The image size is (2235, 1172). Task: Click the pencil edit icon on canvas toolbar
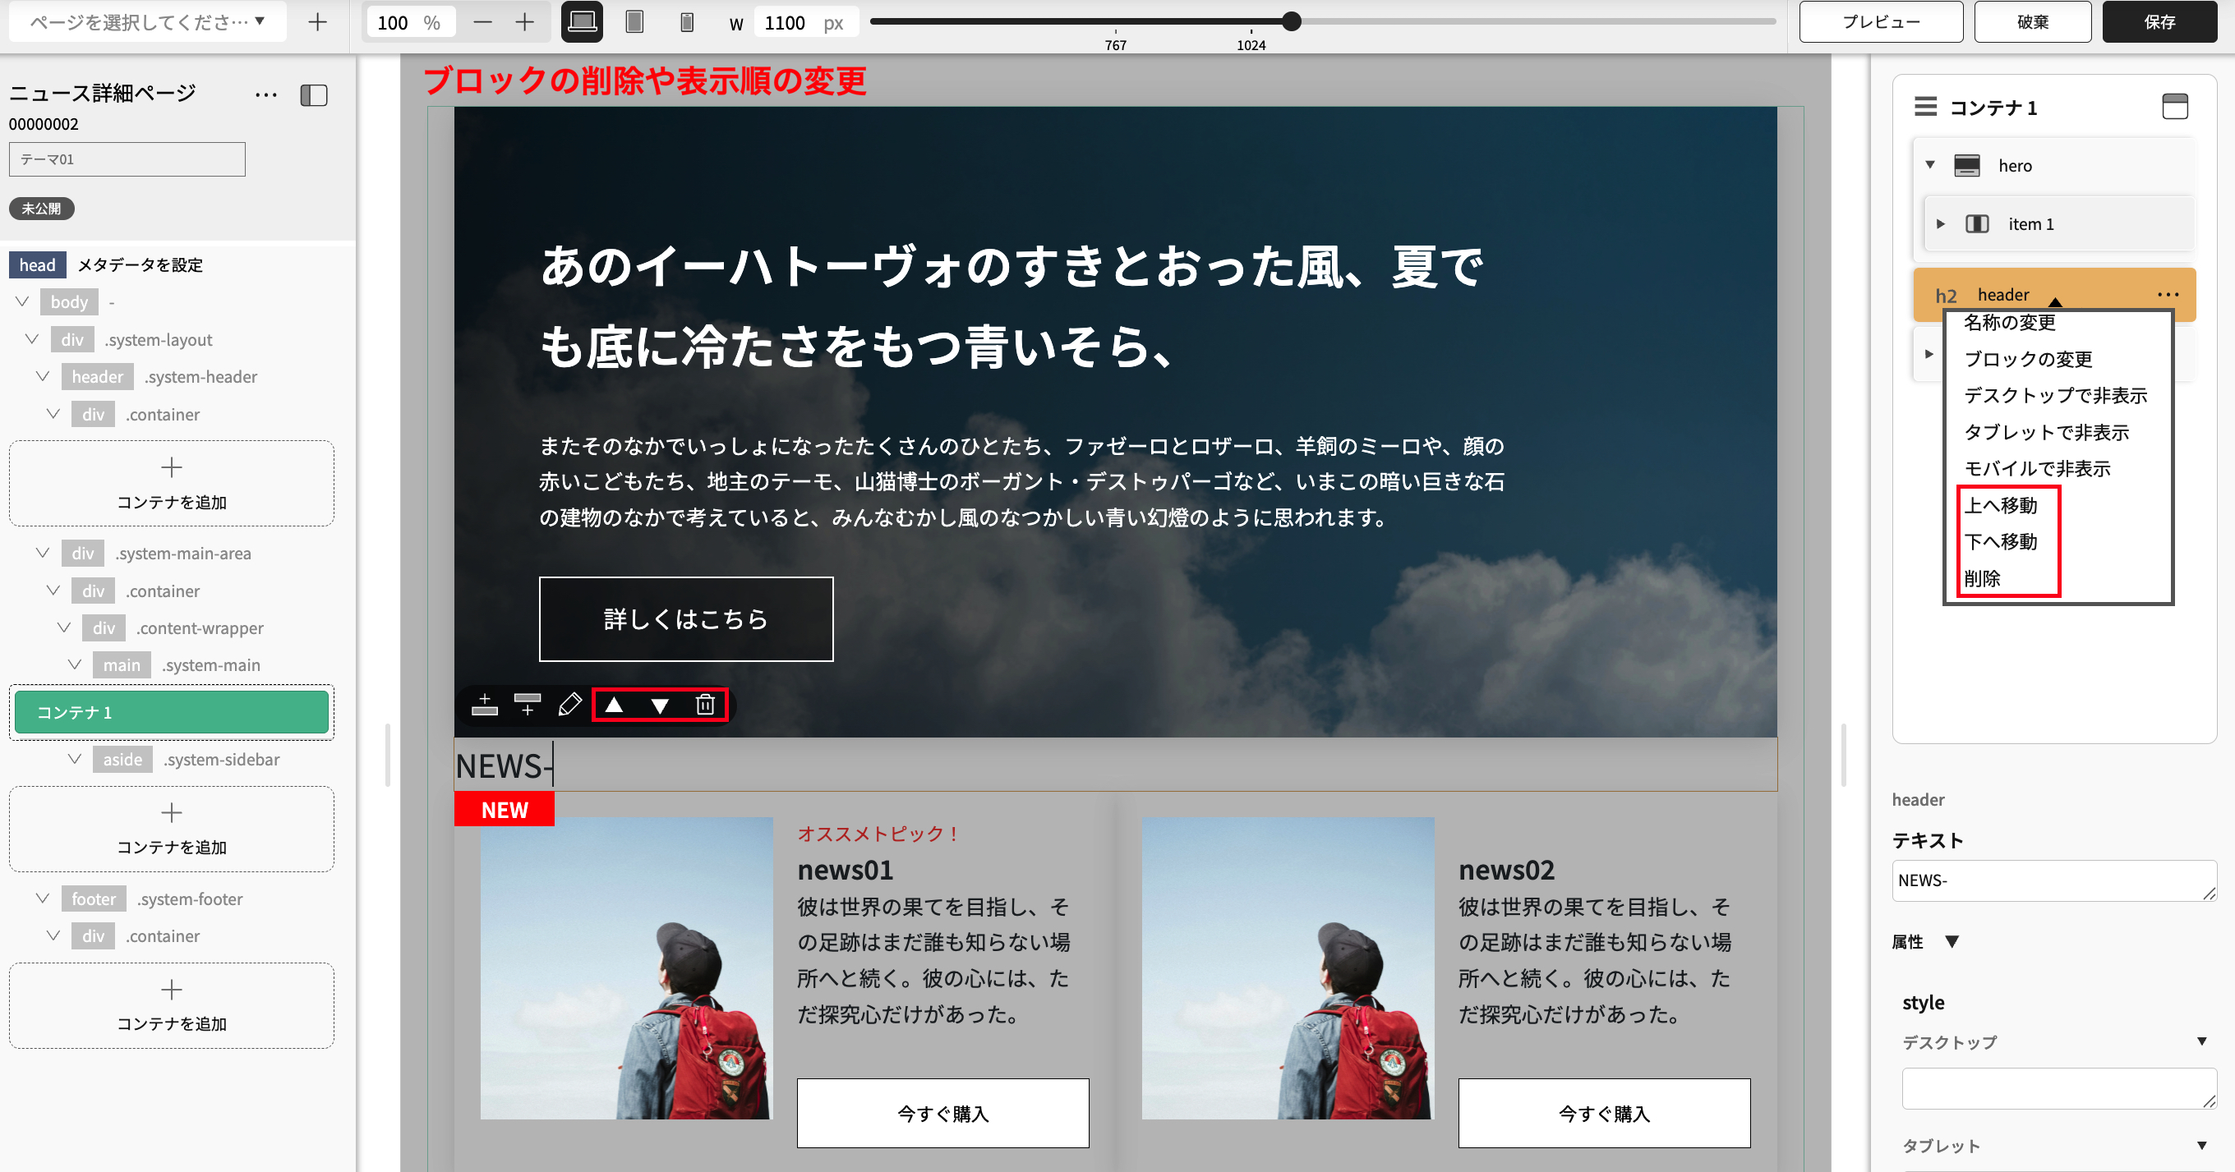(570, 705)
